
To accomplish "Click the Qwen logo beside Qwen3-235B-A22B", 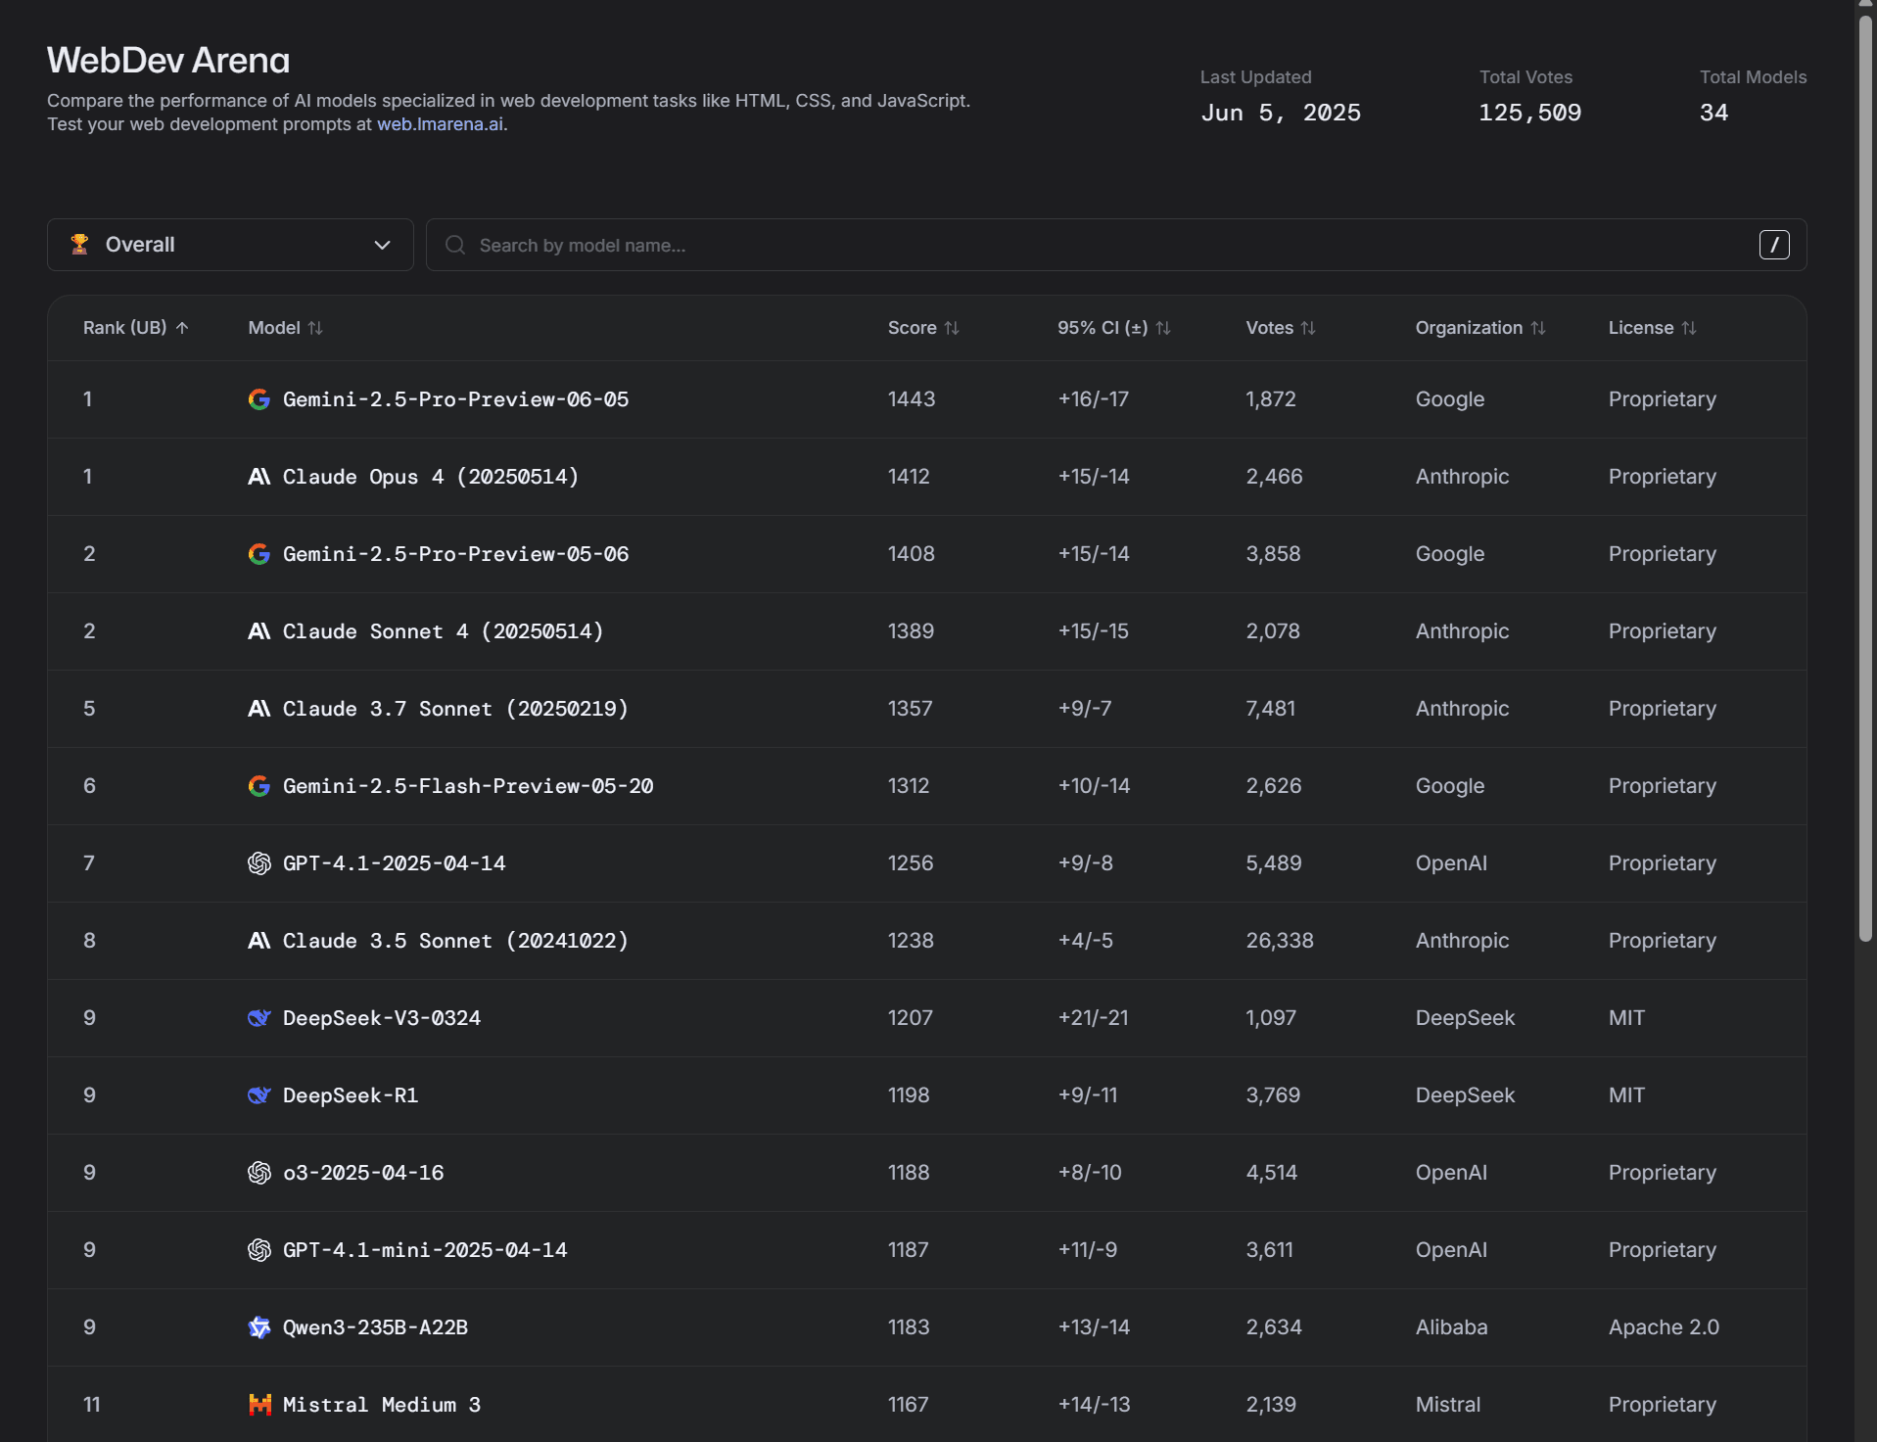I will [258, 1327].
